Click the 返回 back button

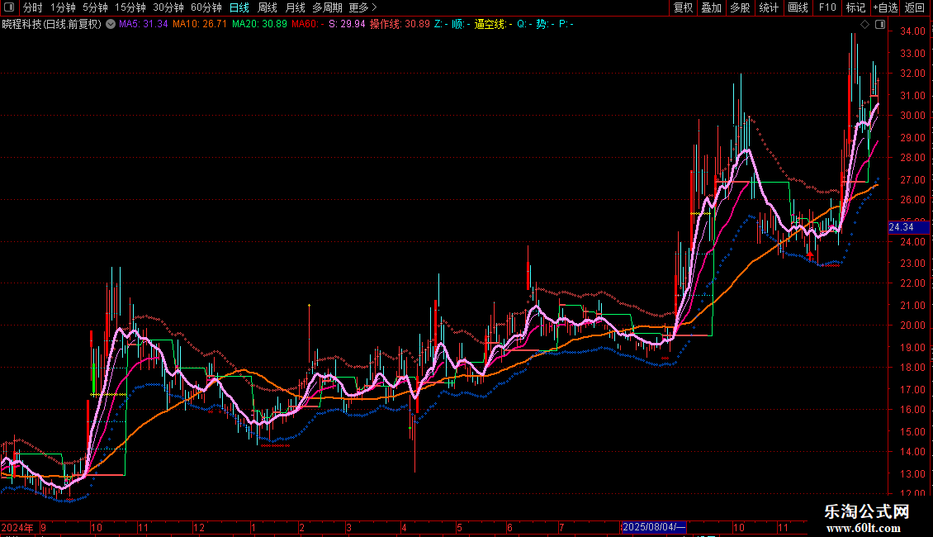[x=915, y=7]
